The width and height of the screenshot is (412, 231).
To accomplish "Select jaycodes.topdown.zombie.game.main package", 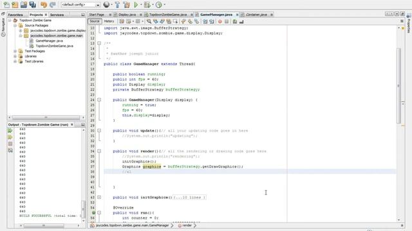I will tap(56, 36).
